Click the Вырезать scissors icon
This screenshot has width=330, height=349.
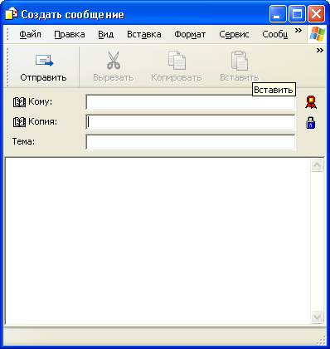(114, 61)
